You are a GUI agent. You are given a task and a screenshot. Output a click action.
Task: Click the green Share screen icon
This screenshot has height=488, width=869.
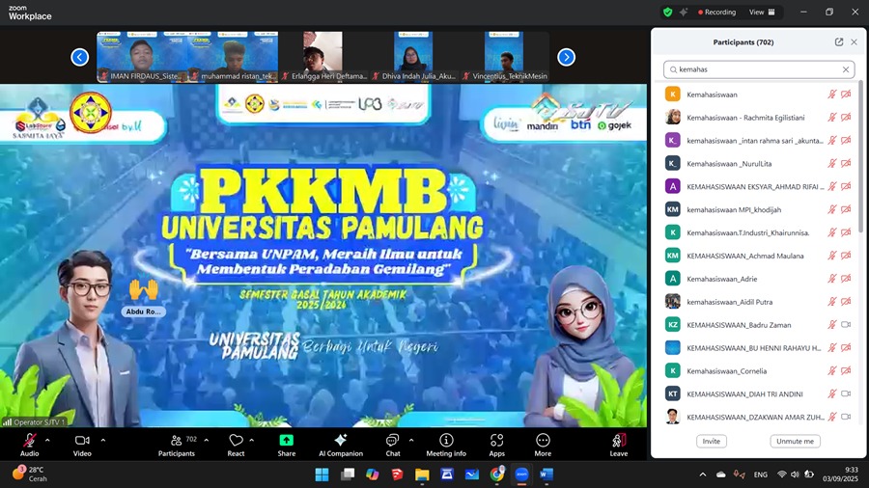point(287,441)
